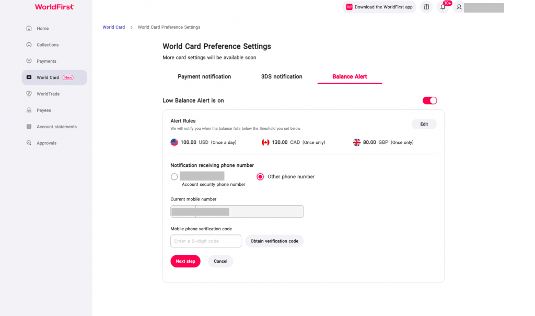Open Account statements icon
This screenshot has width=535, height=316.
coord(29,127)
